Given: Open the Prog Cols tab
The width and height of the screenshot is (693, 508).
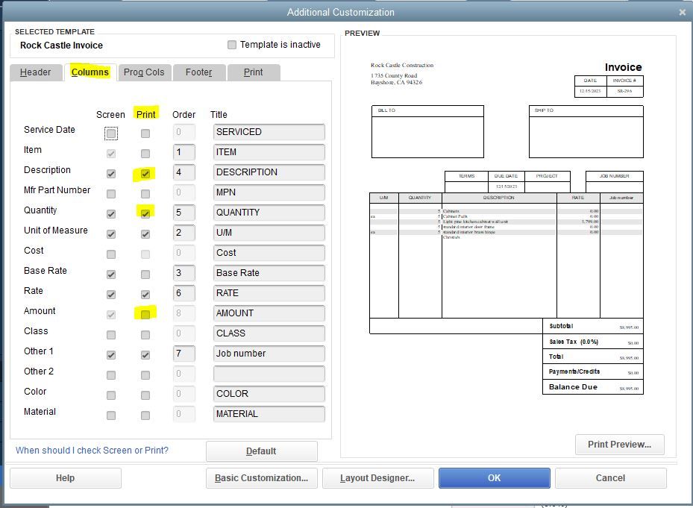Looking at the screenshot, I should point(144,72).
